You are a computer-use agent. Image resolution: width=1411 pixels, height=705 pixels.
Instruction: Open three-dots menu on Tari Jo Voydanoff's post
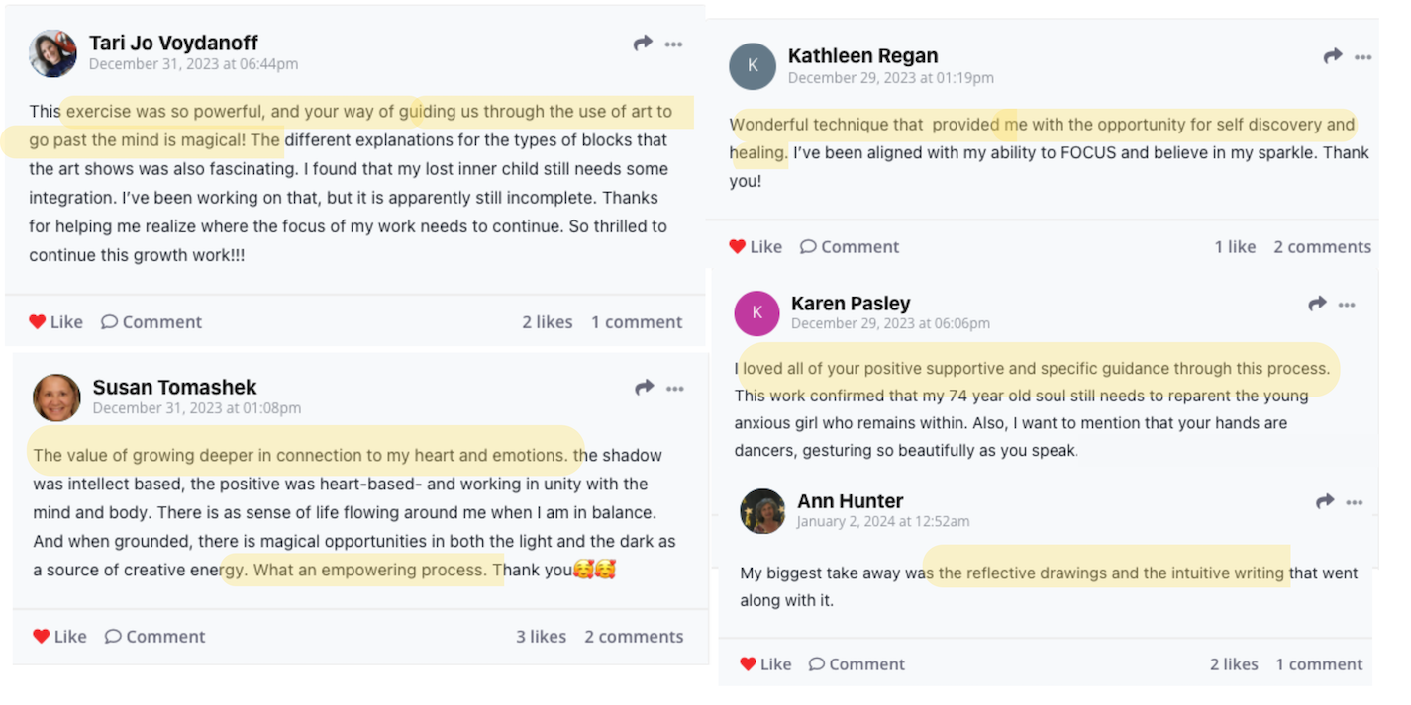tap(673, 44)
